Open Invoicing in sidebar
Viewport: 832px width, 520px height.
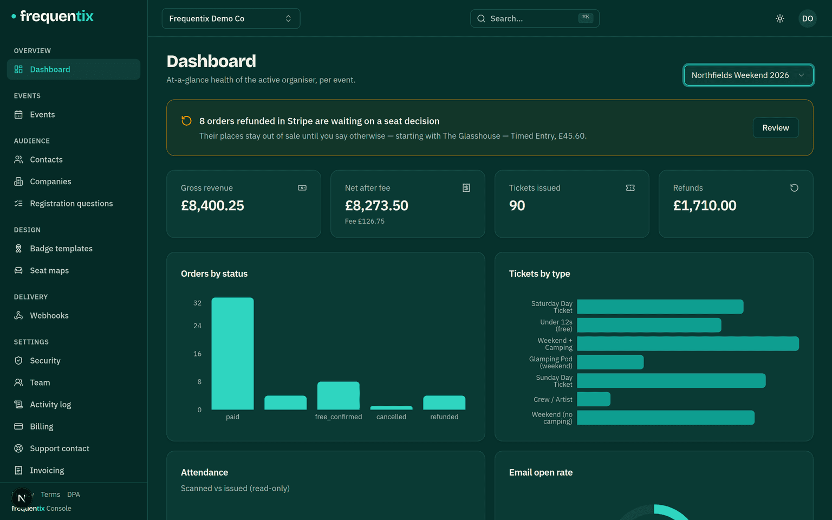[x=74, y=470]
